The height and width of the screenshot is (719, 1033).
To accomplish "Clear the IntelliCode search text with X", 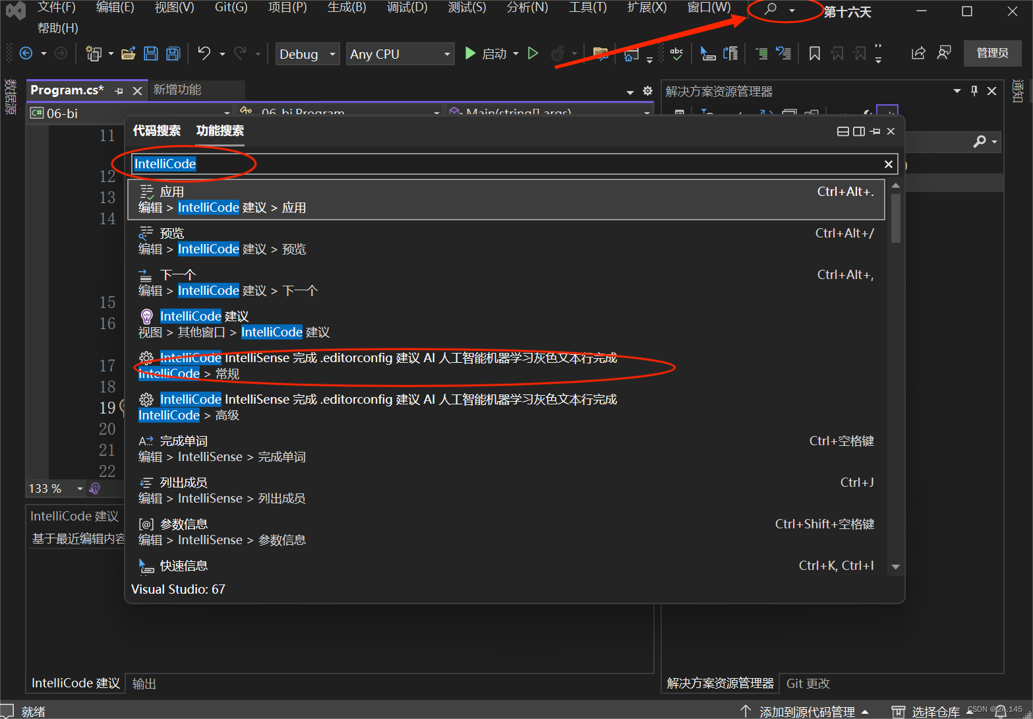I will [x=888, y=164].
